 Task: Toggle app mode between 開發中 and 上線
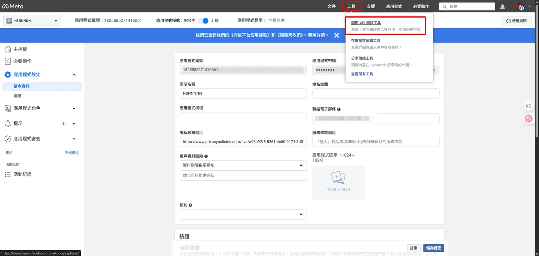click(203, 21)
